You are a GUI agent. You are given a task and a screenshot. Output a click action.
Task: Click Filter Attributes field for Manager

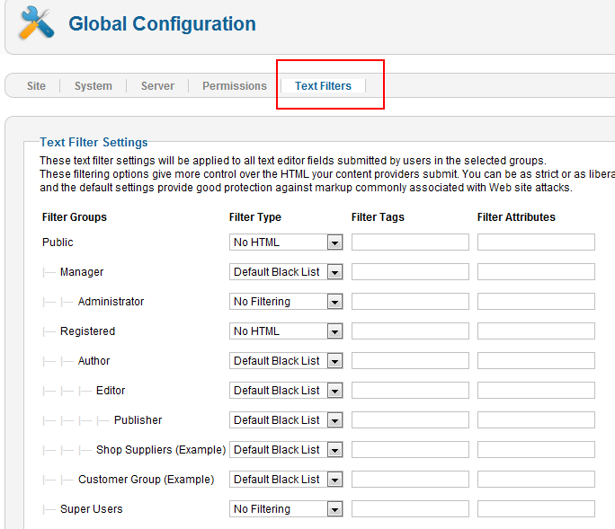click(x=536, y=272)
